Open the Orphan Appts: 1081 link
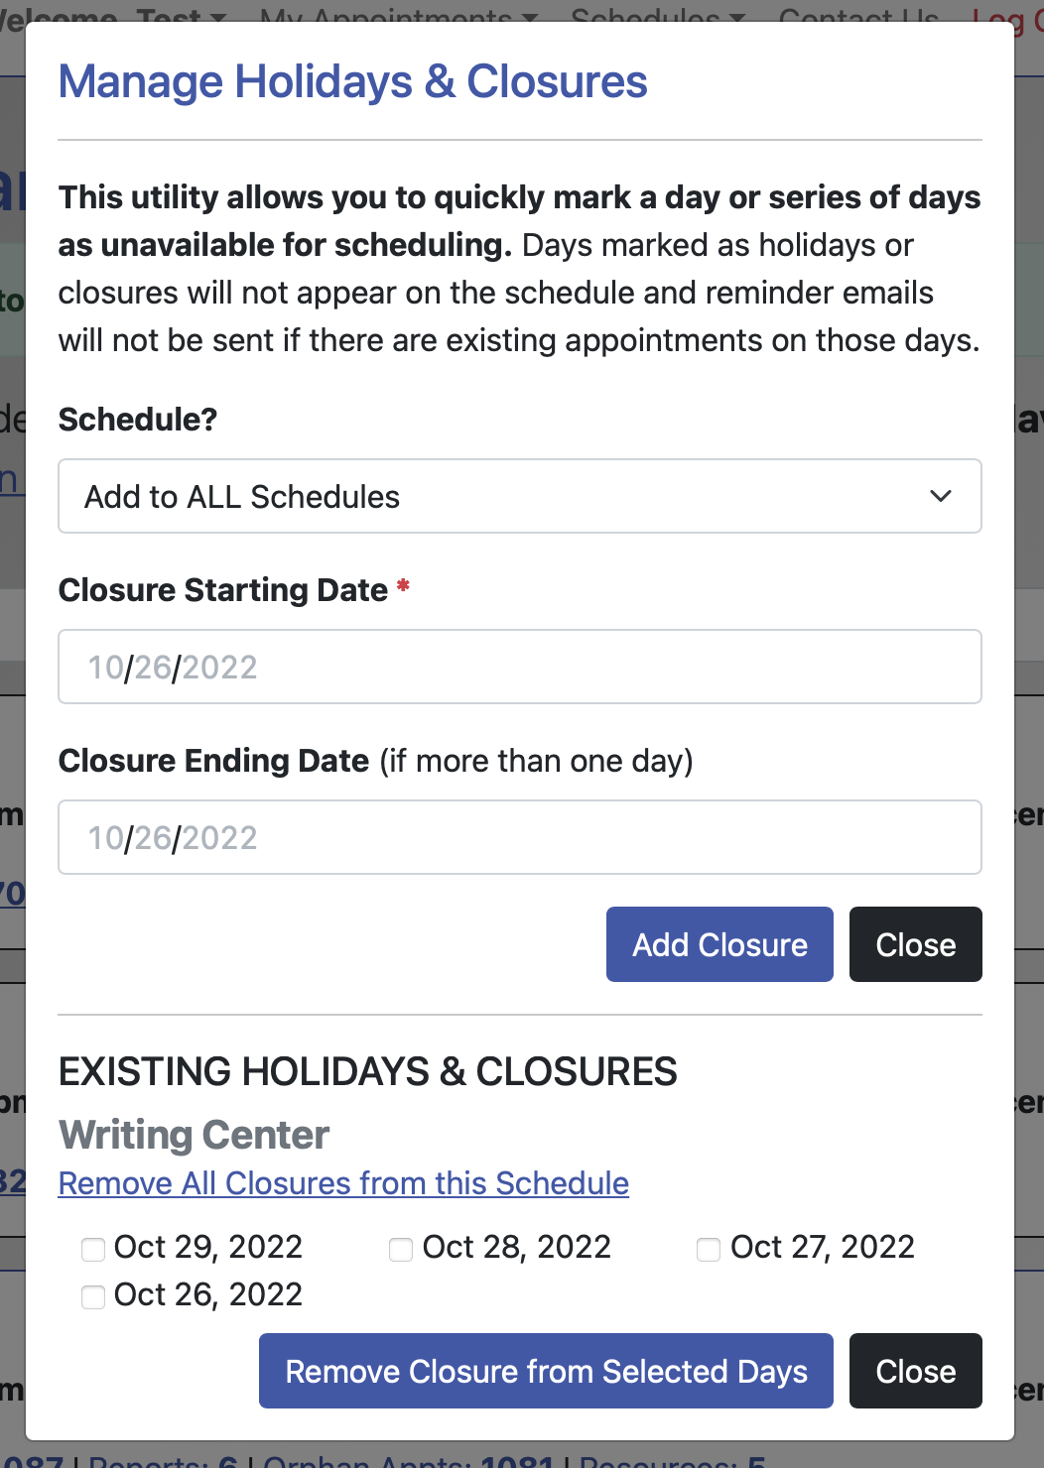Screen dimensions: 1044x1468 point(408,1460)
